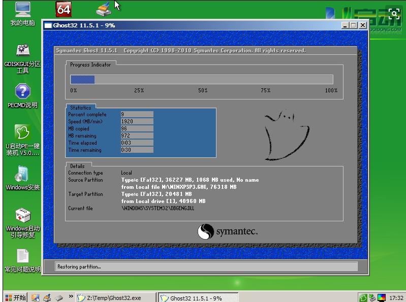Click the 'Restoring partition...' status bar
Screen dimensions: 406x302
(x=206, y=266)
